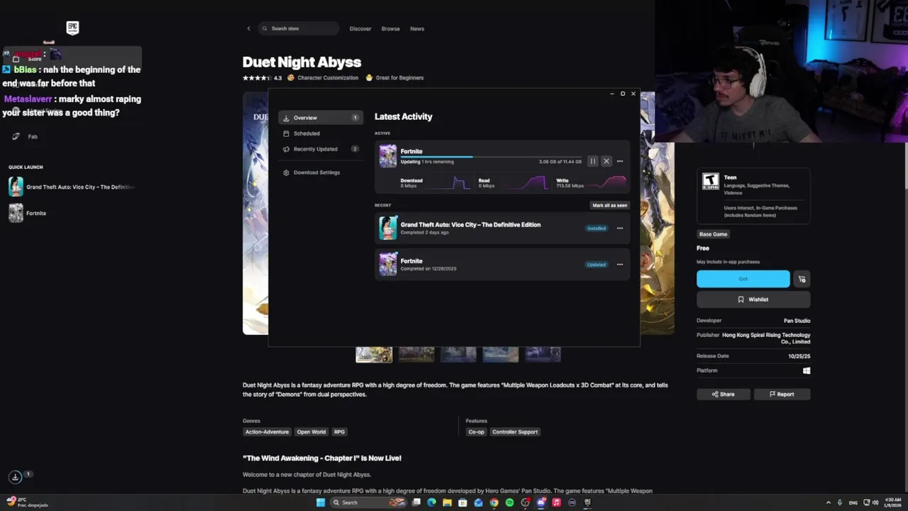This screenshot has height=511, width=908.
Task: Click the Epic Games logo in sidebar
Action: 72,28
